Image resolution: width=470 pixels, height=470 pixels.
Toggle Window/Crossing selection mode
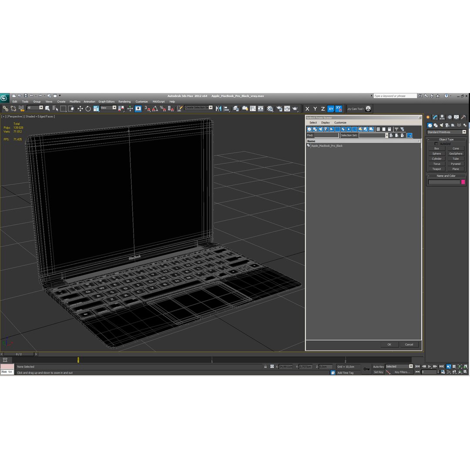coord(71,108)
